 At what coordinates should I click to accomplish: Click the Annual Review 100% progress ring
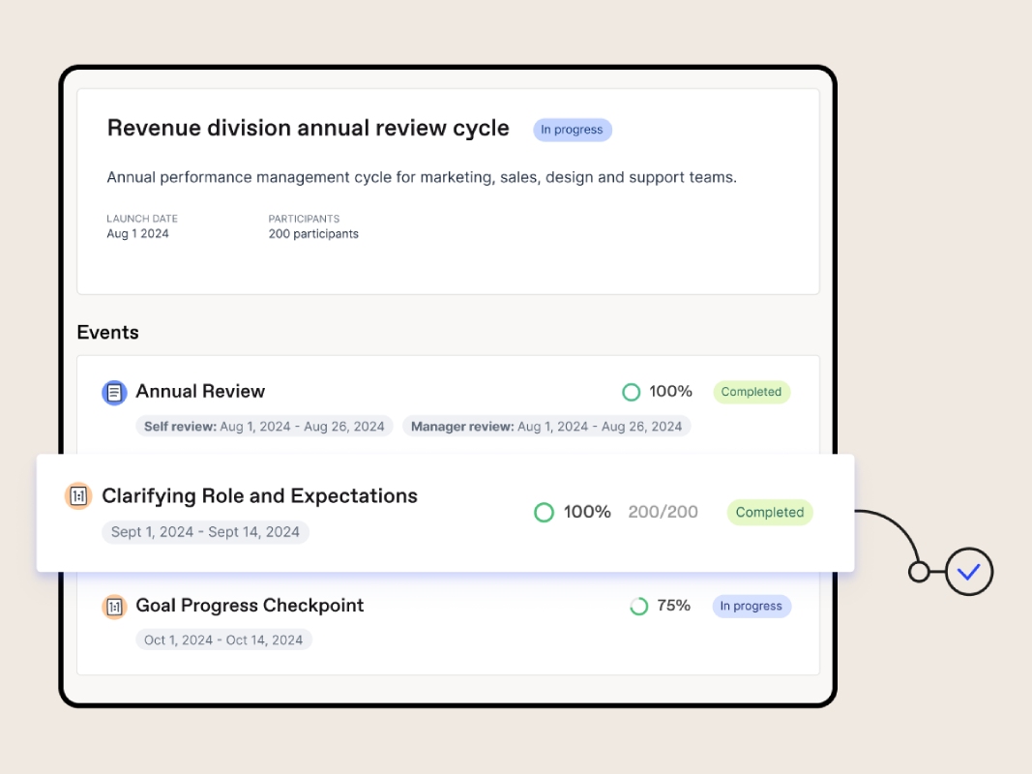(631, 392)
